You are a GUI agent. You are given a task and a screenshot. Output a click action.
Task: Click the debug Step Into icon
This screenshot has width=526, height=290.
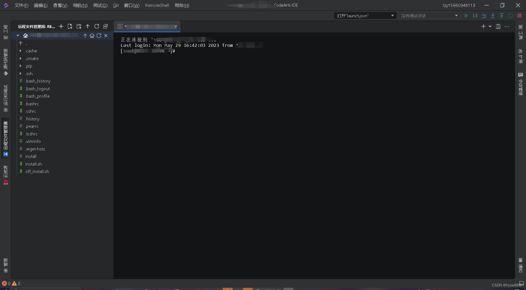point(493,16)
